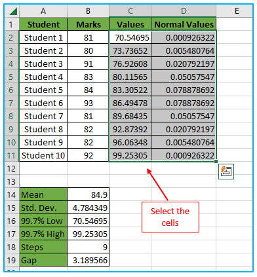Select cell C2 with value 70.54695
The width and height of the screenshot is (257, 277).
[x=130, y=37]
